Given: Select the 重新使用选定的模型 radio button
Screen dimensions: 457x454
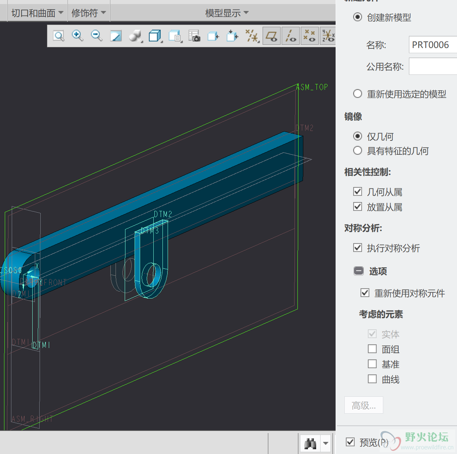Looking at the screenshot, I should (357, 94).
